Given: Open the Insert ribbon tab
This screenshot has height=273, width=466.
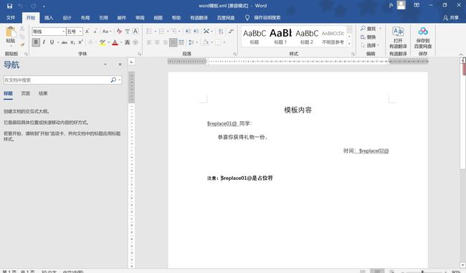Looking at the screenshot, I should tap(49, 18).
